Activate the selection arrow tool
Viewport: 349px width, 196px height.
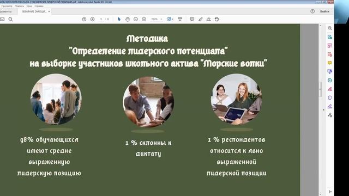(x=119, y=20)
